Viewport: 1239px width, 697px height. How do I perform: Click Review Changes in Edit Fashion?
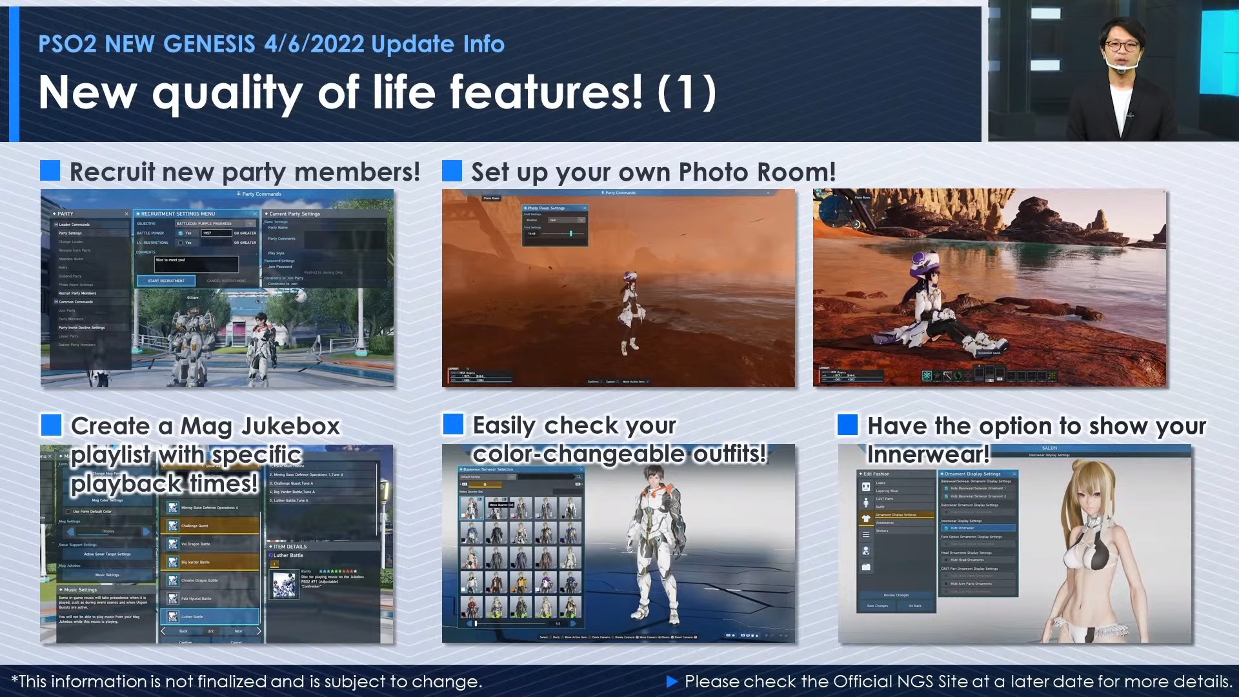[896, 595]
